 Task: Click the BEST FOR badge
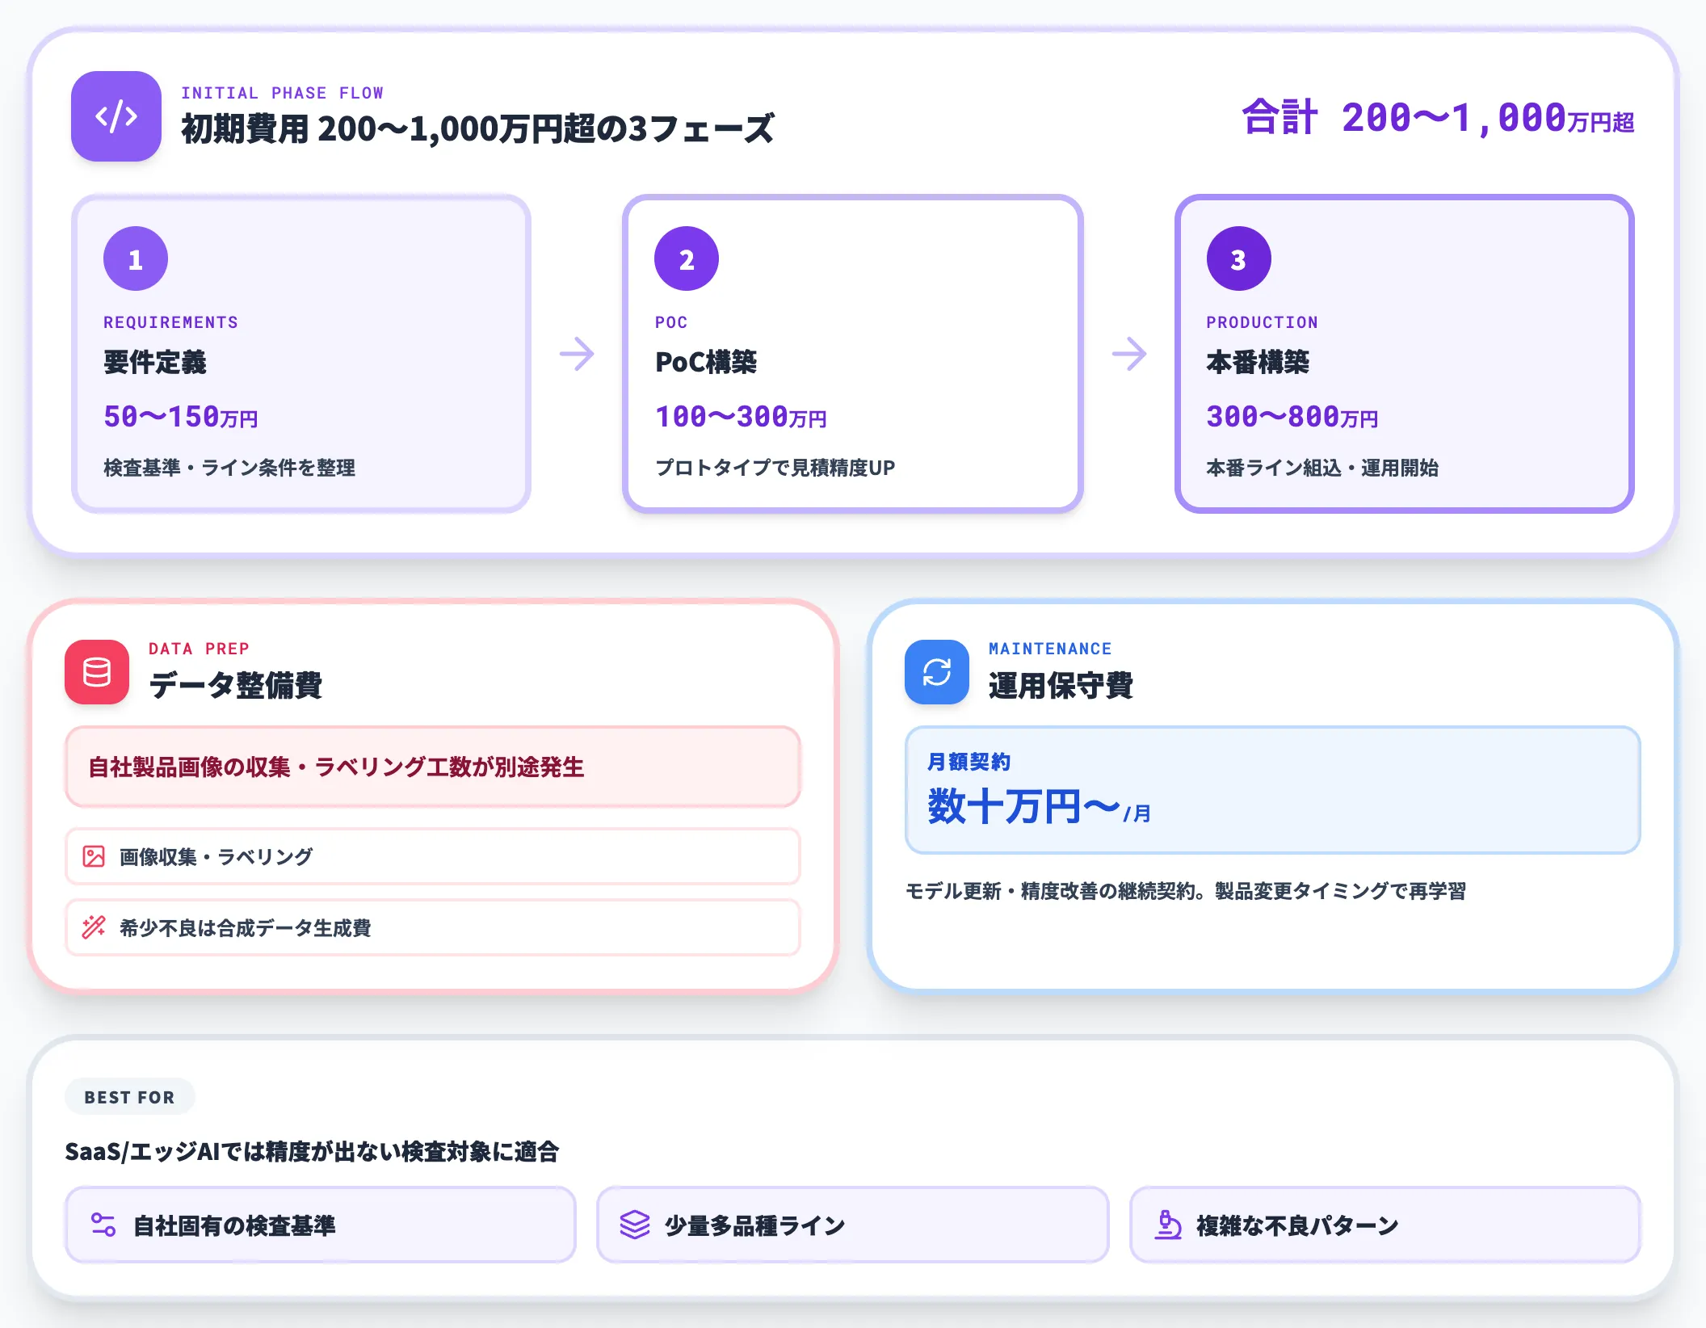tap(129, 1096)
